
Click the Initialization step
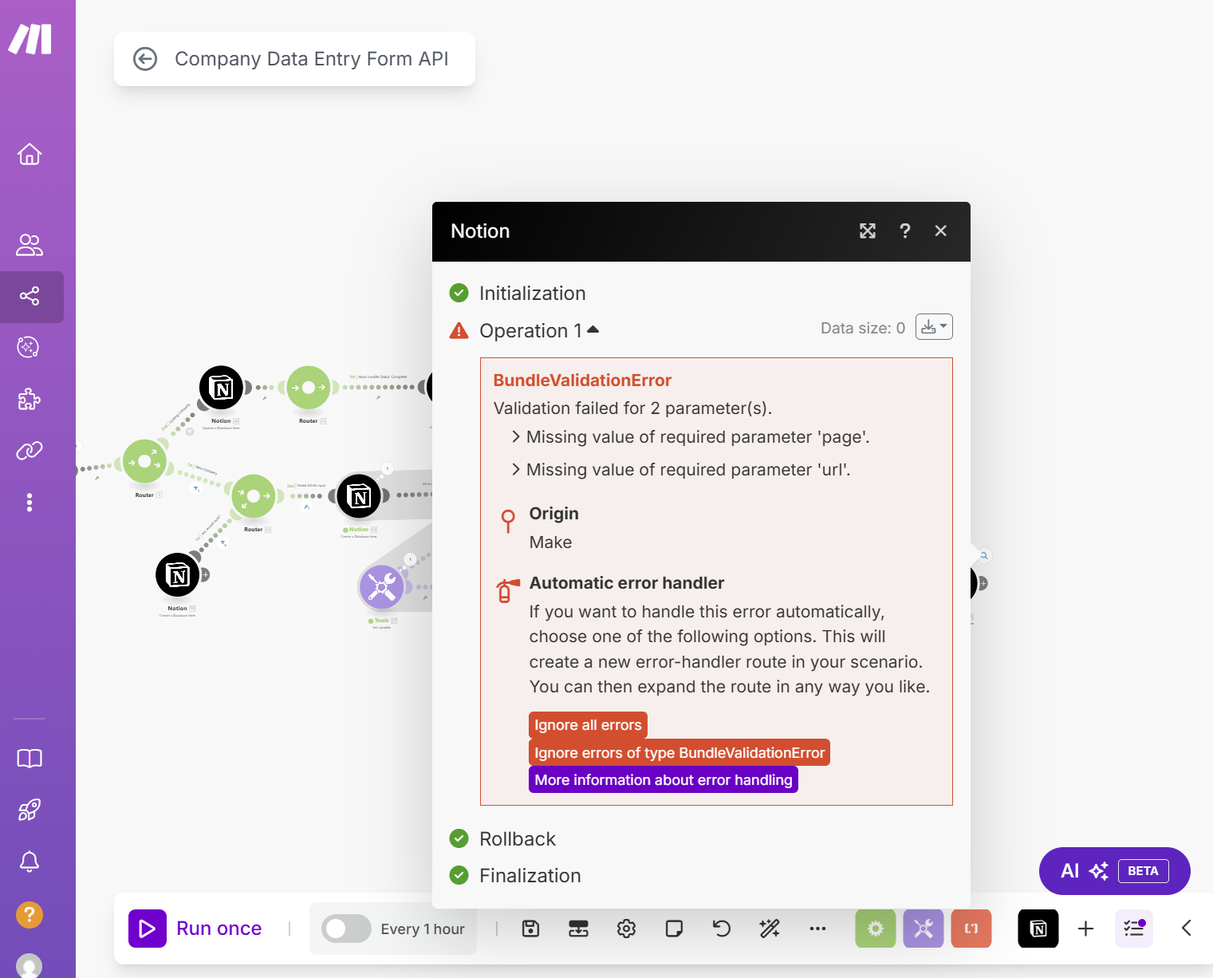click(x=532, y=294)
